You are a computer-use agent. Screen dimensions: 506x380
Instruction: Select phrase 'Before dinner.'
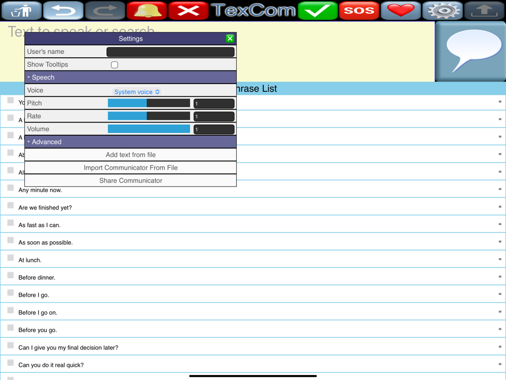click(x=37, y=278)
